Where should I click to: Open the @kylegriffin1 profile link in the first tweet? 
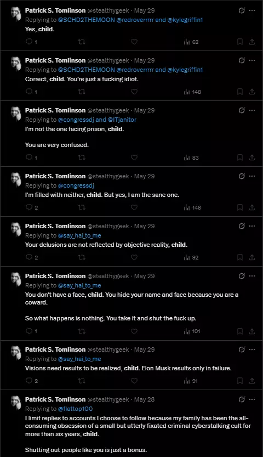coord(185,20)
